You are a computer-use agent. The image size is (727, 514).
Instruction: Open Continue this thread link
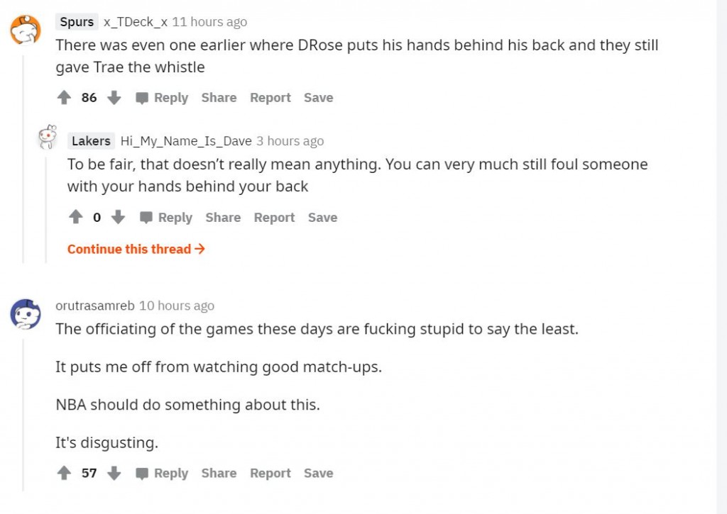(136, 249)
